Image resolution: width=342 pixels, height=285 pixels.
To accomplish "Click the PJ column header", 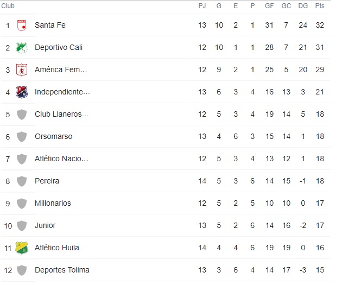I will coord(202,6).
